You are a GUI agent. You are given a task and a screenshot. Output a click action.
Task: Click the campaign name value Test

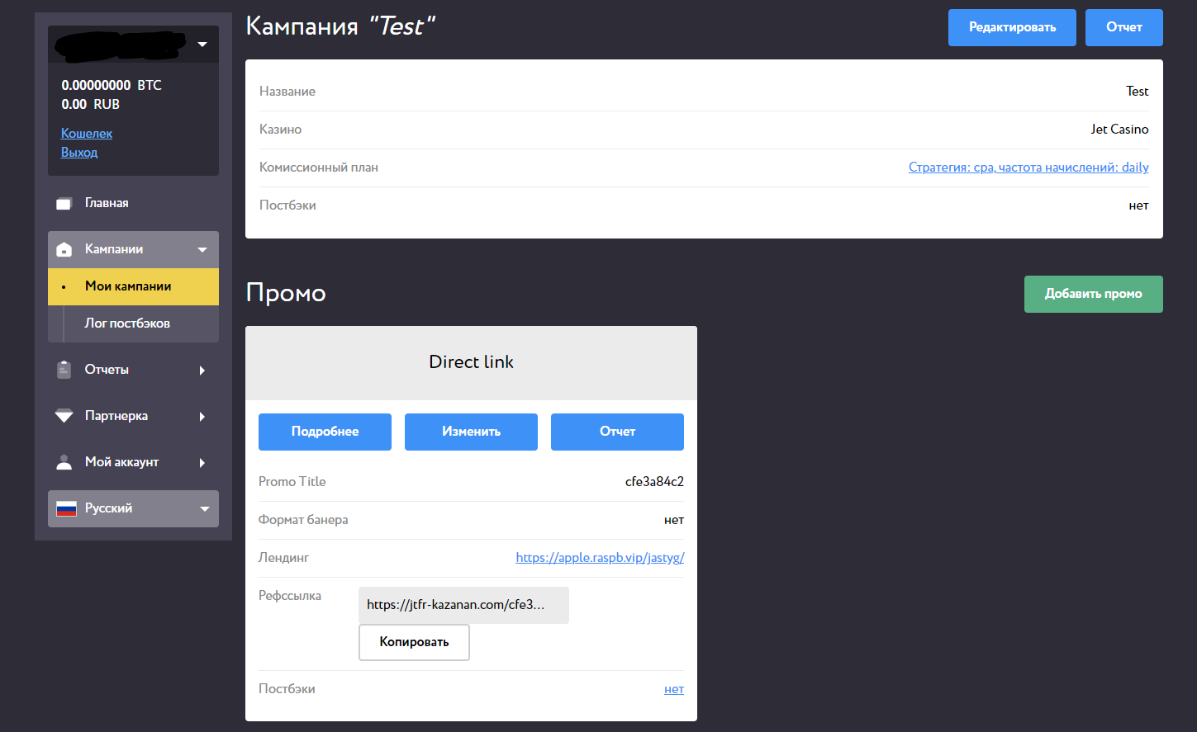click(x=1138, y=92)
